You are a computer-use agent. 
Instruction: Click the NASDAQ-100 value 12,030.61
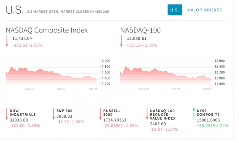(137, 39)
